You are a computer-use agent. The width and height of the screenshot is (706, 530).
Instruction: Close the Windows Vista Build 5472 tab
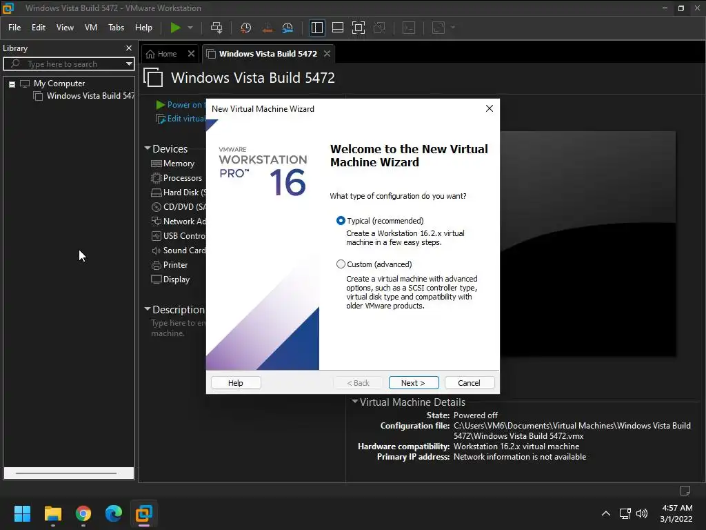[x=327, y=54]
